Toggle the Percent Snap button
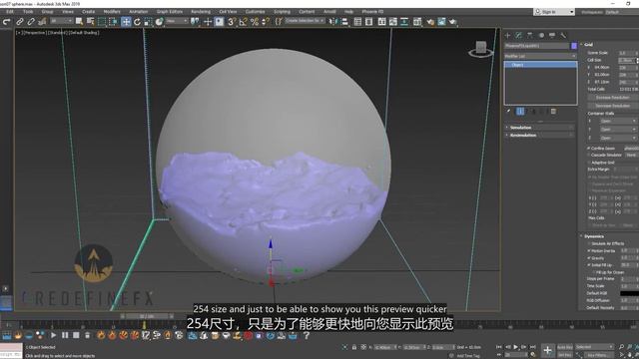The height and width of the screenshot is (359, 639). coord(255,22)
